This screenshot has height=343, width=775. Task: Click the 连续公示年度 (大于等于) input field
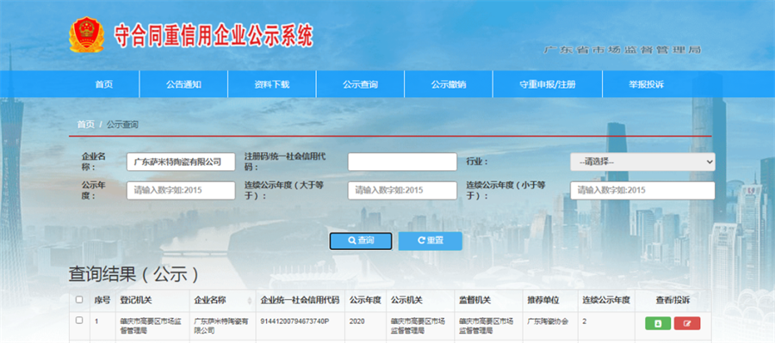(x=402, y=191)
